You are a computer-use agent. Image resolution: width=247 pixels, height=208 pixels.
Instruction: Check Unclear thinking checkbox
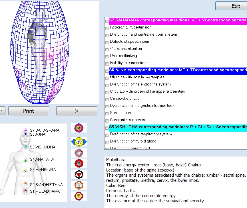pyautogui.click(x=107, y=57)
